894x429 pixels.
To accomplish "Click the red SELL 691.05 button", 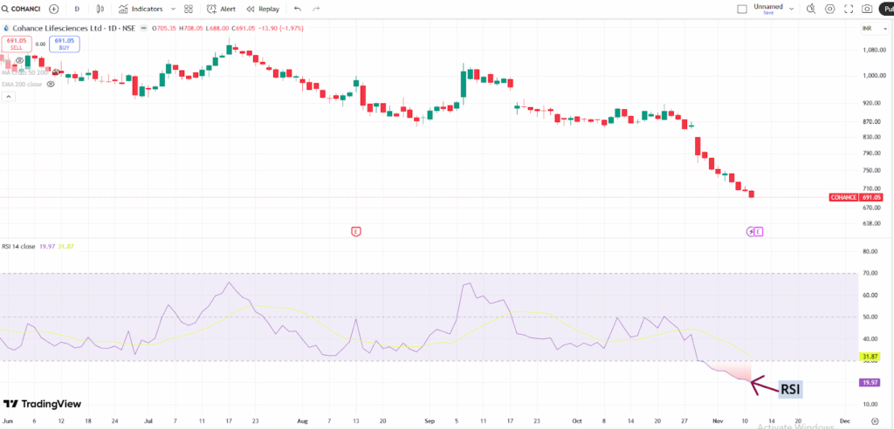I will pos(17,44).
